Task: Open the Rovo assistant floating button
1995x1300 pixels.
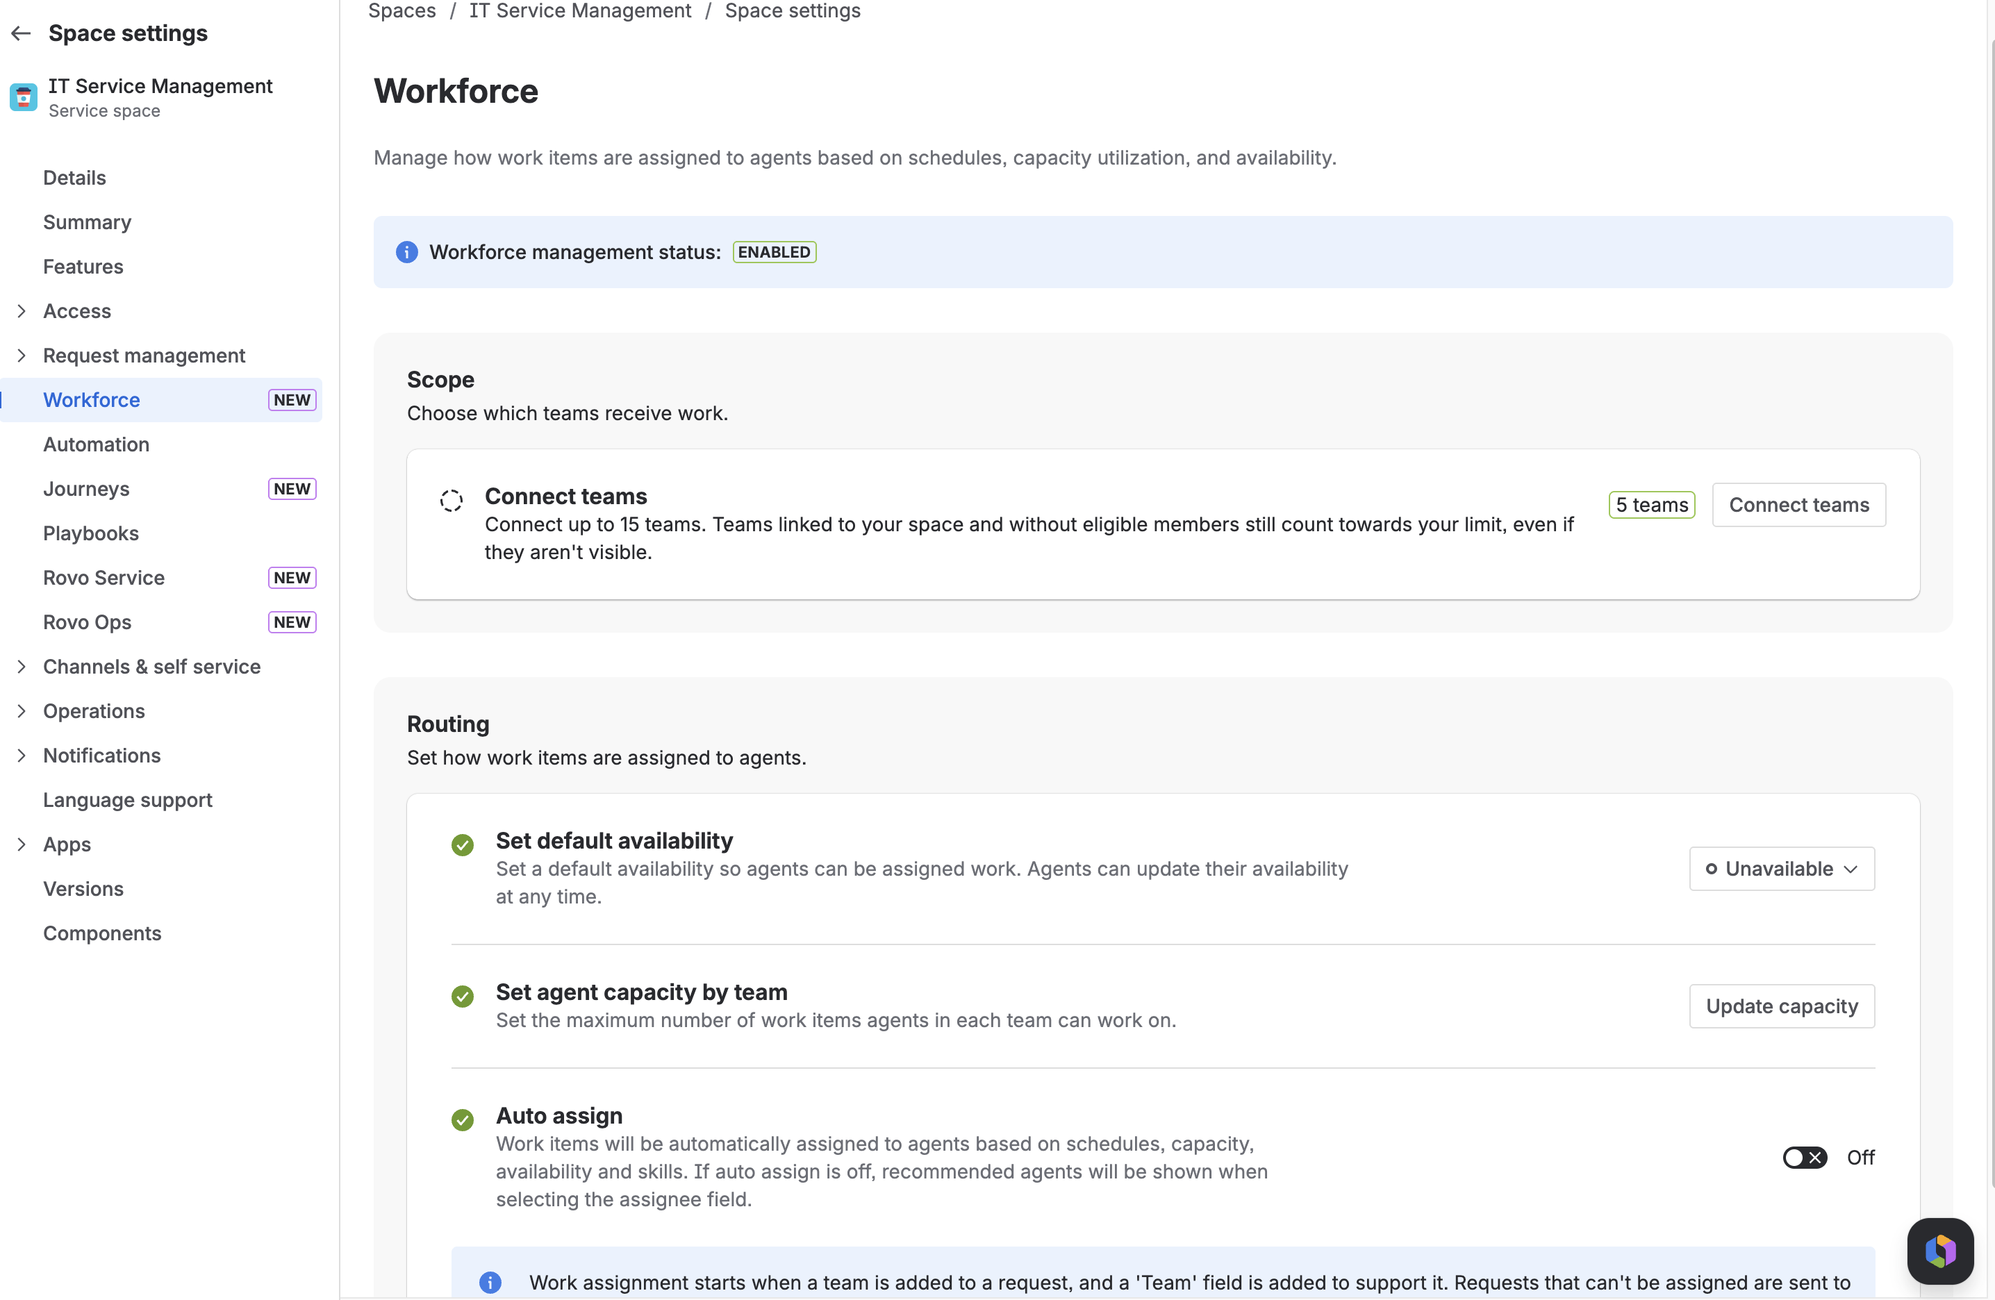Action: pyautogui.click(x=1941, y=1251)
